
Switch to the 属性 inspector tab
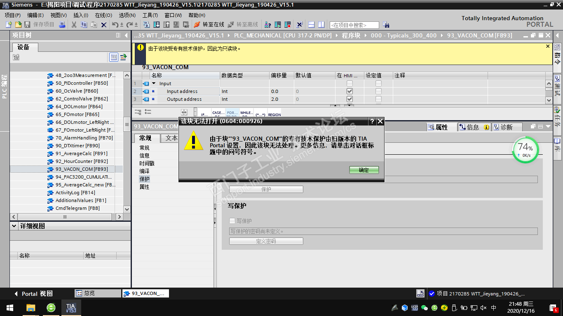point(442,127)
